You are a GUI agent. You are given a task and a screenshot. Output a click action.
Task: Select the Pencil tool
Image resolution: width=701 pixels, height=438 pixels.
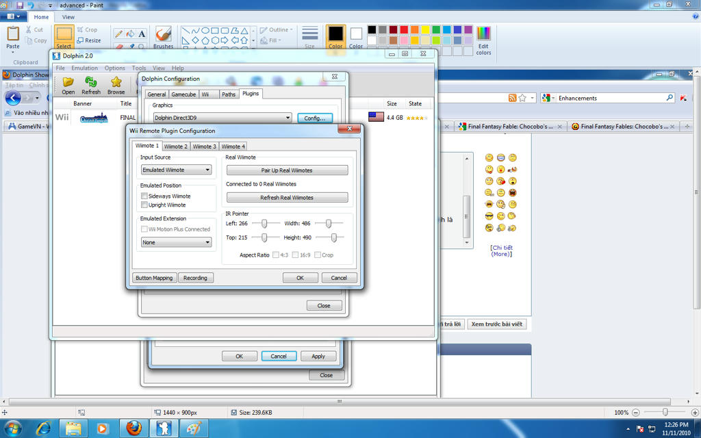119,34
